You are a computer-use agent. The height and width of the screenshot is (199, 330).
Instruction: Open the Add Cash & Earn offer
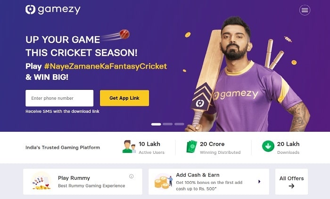click(x=209, y=182)
